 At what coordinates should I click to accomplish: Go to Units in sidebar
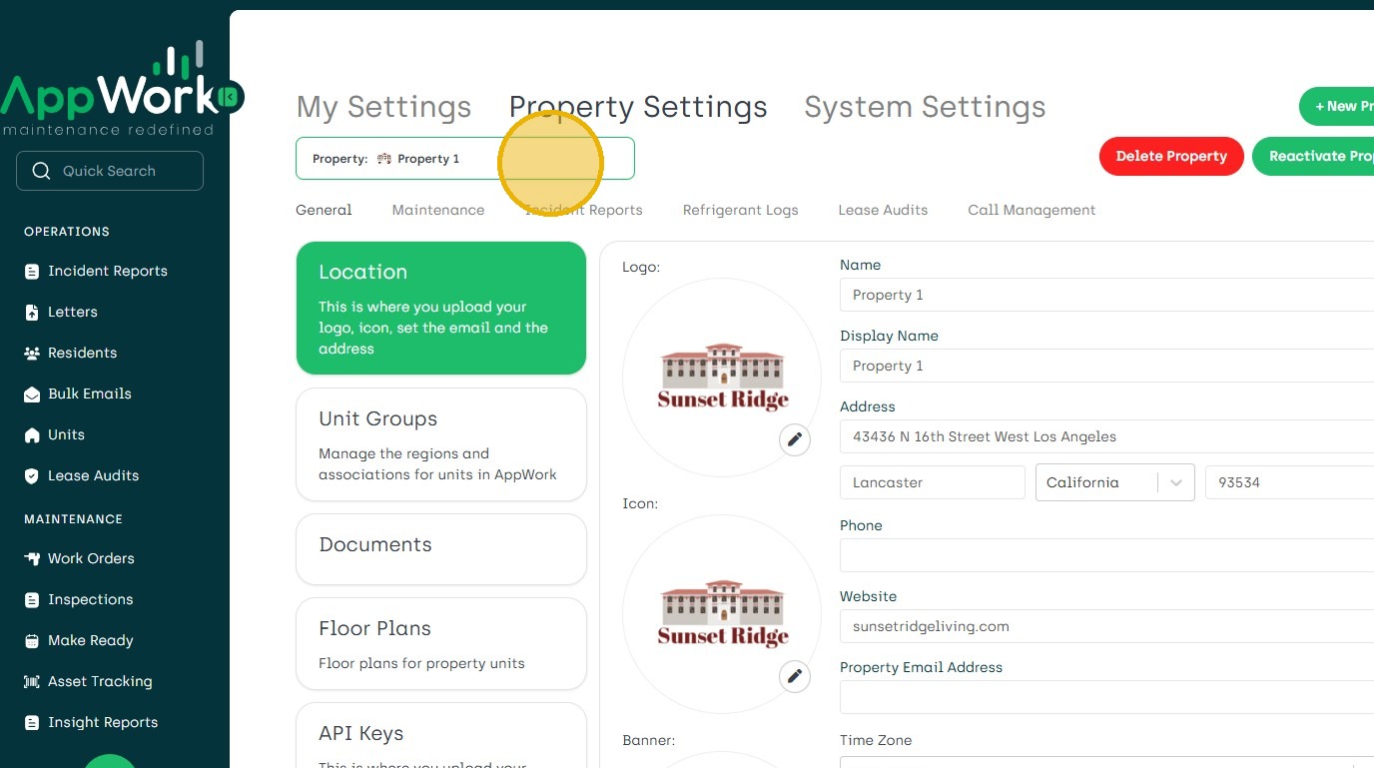point(67,435)
